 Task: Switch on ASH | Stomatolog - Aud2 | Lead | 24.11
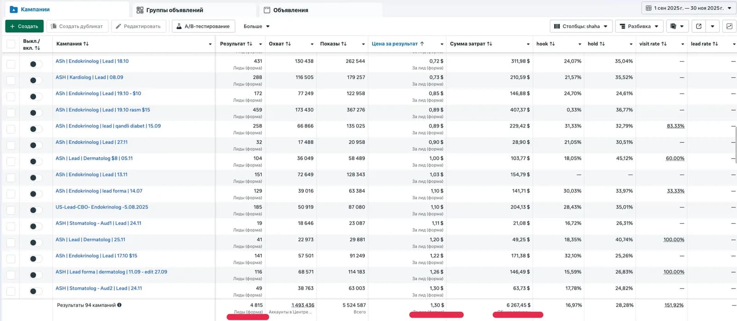(35, 291)
